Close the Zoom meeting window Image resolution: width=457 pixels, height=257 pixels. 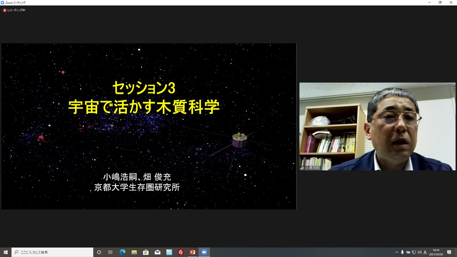coord(451,2)
